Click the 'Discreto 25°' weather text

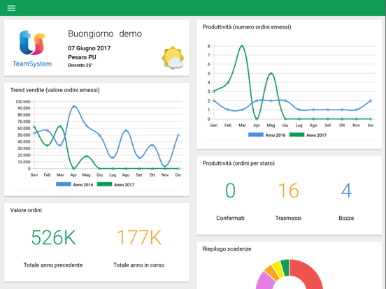point(80,66)
